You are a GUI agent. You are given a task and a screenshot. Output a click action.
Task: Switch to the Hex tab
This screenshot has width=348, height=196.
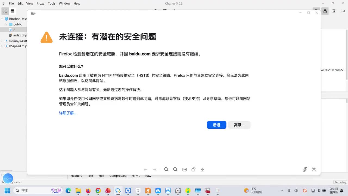(x=101, y=176)
